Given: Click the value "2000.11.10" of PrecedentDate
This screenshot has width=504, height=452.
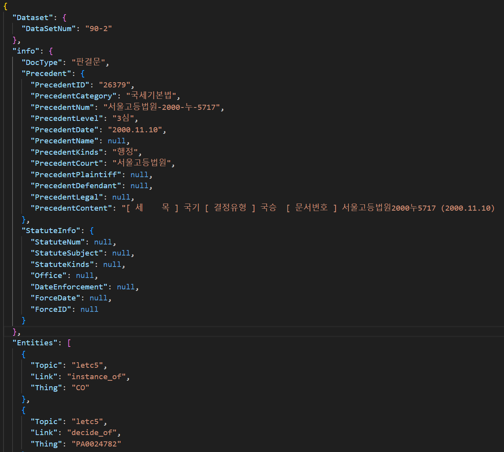Looking at the screenshot, I should [135, 130].
